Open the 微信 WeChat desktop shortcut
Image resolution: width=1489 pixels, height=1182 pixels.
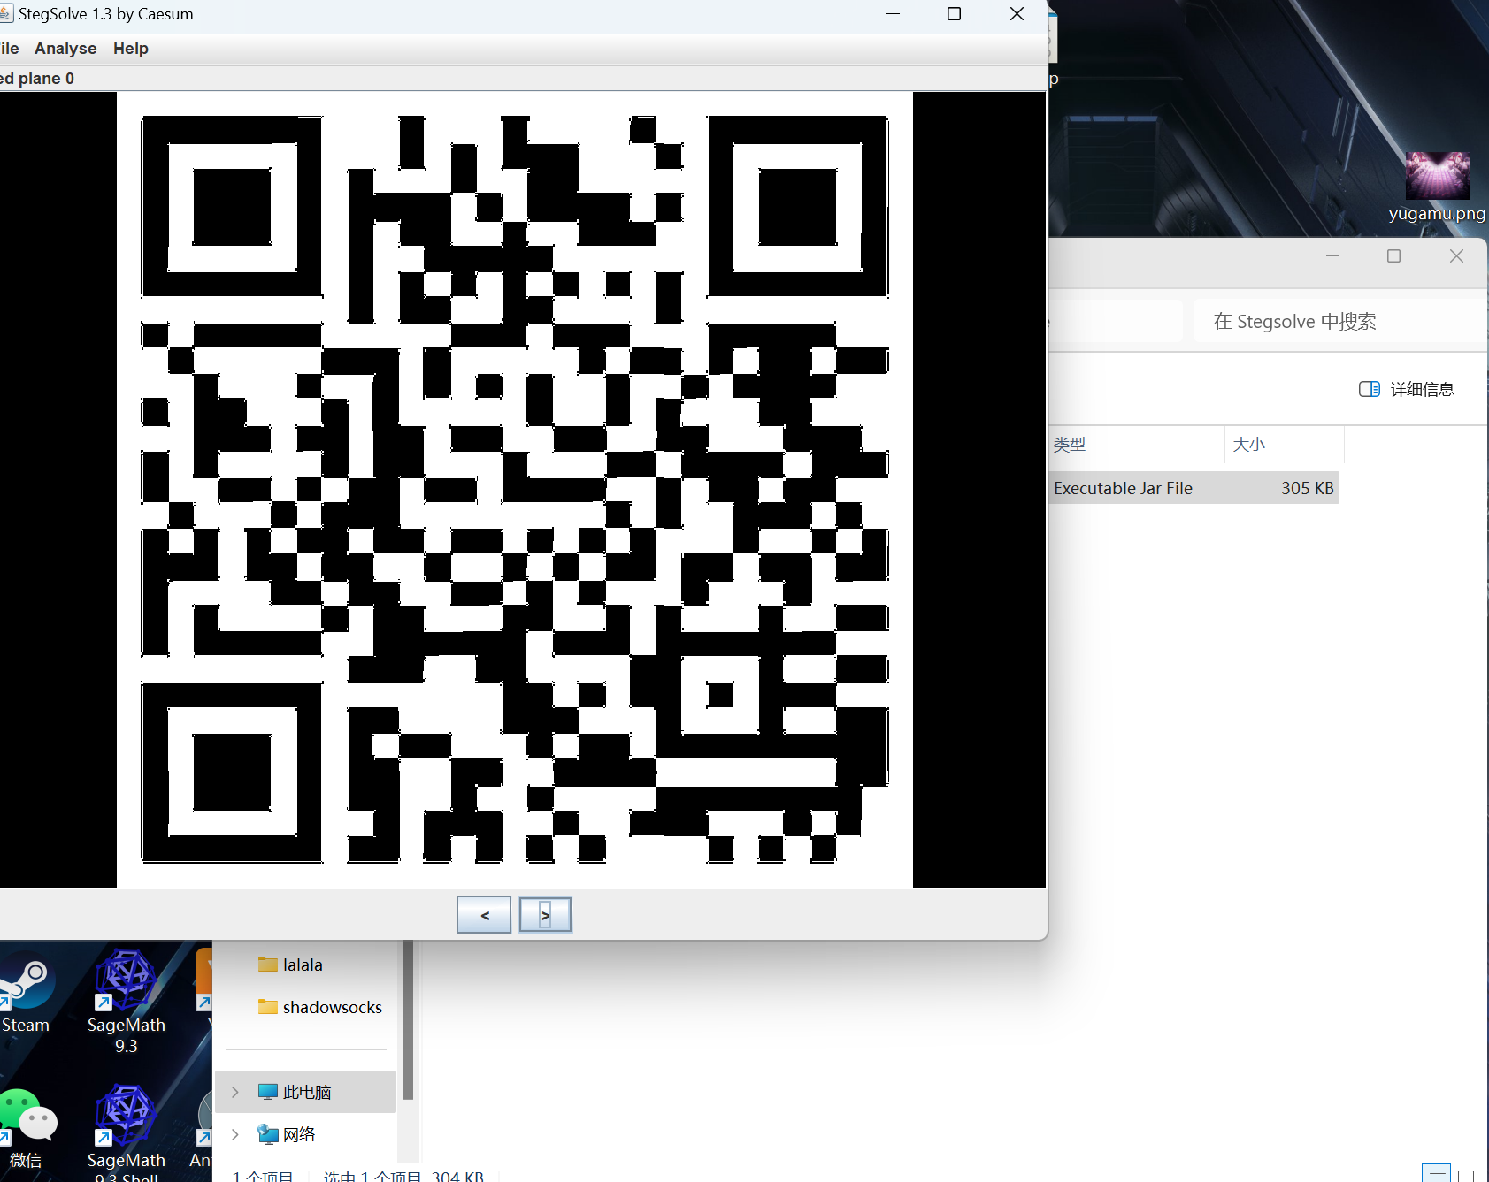(27, 1130)
